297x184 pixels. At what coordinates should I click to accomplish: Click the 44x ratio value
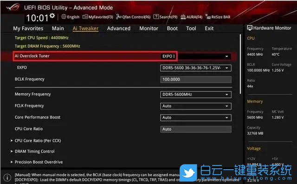pos(250,86)
